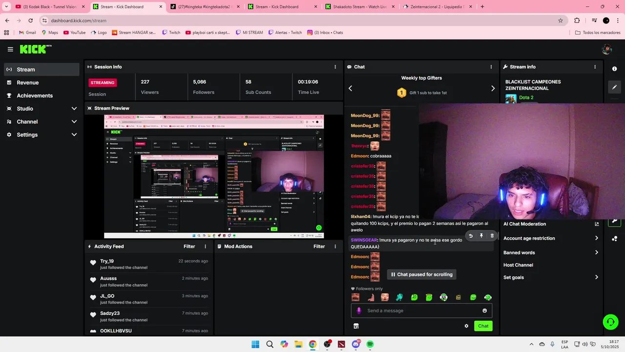Click the Dota 2 category label
Screen dimensions: 625x352
point(526,98)
